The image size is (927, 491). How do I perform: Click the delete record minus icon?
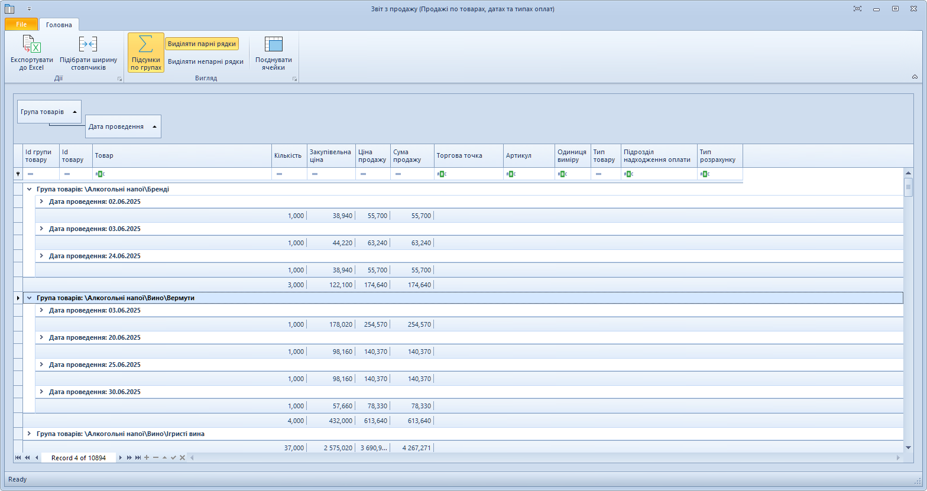(x=155, y=458)
